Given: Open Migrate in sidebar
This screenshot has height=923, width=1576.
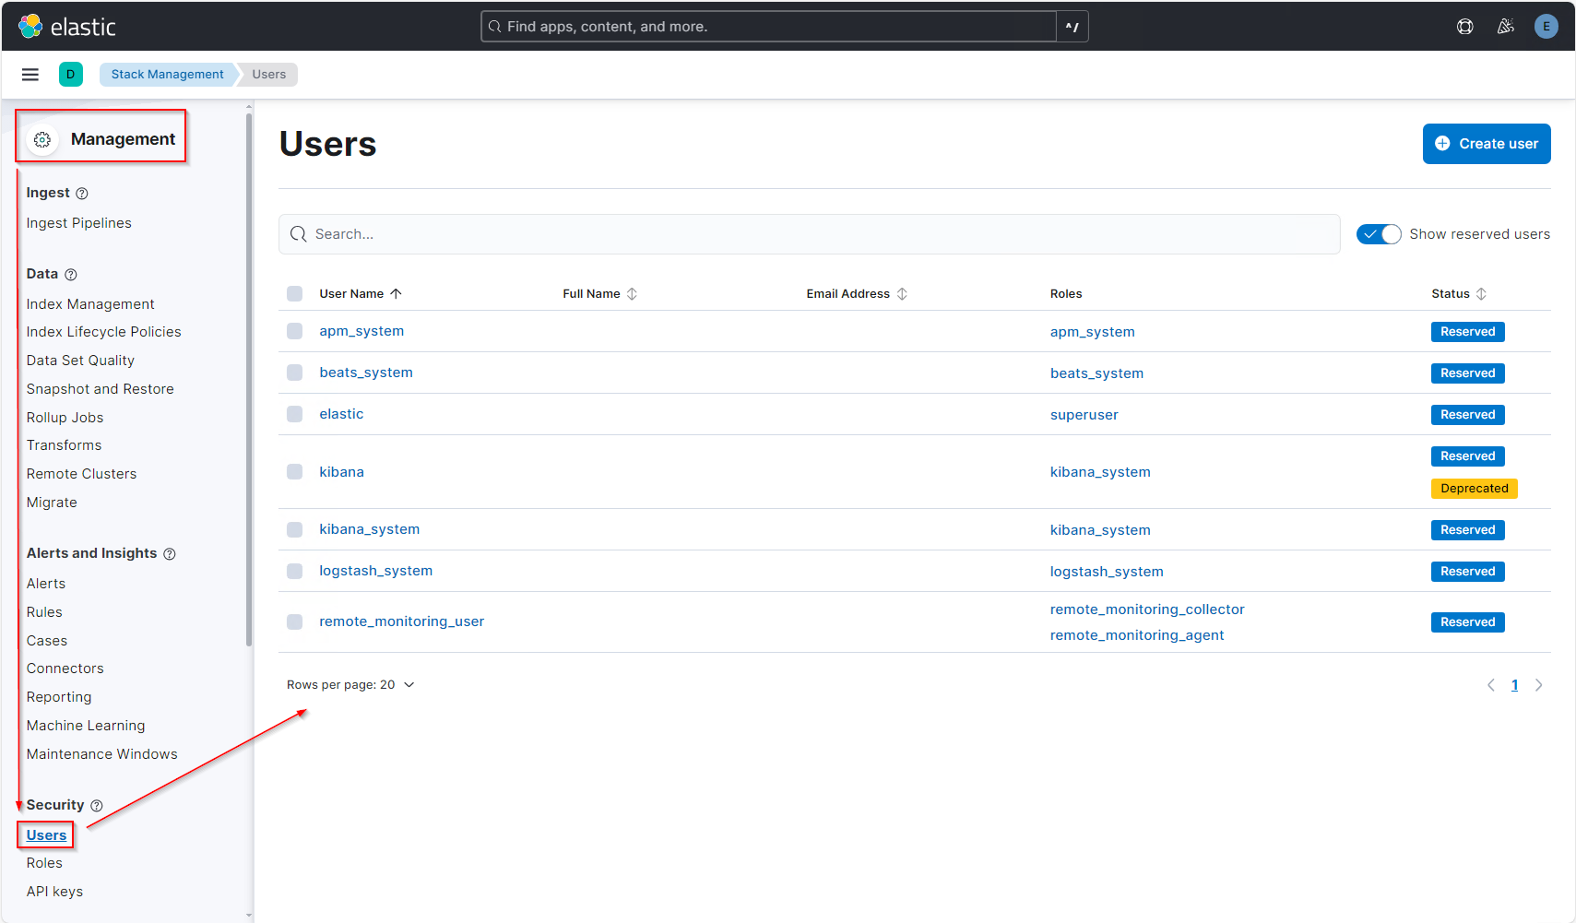Looking at the screenshot, I should tap(52, 503).
